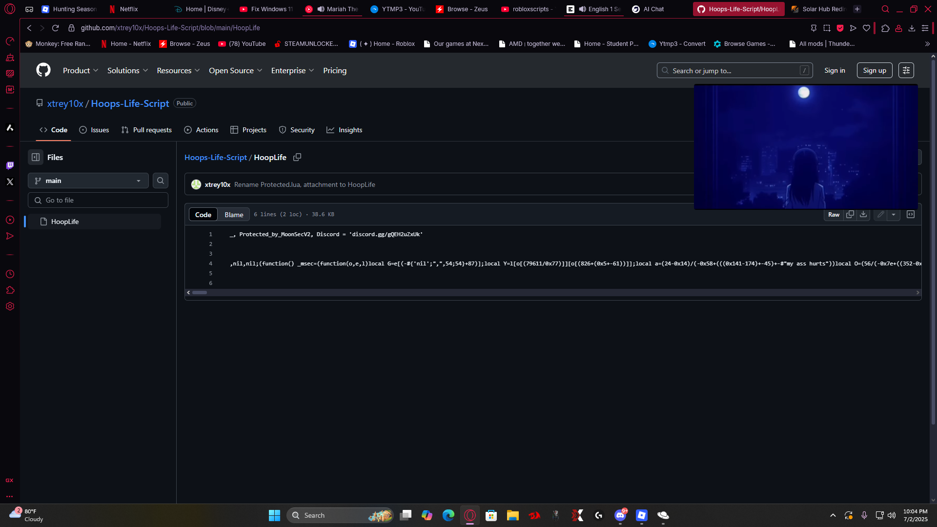The width and height of the screenshot is (937, 527).
Task: Open the 'Rename Protected.lua' commit message
Action: pos(305,184)
